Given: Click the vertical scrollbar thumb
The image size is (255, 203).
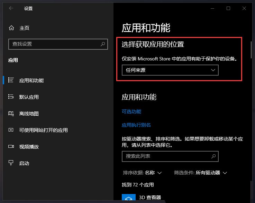Looking at the screenshot, I should (x=252, y=50).
